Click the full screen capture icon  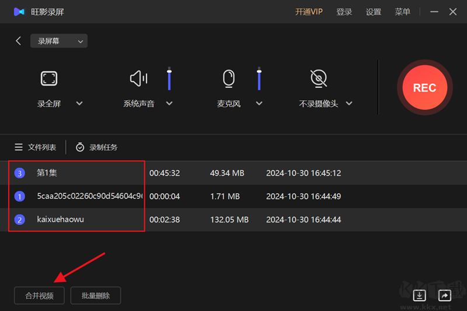tap(48, 78)
